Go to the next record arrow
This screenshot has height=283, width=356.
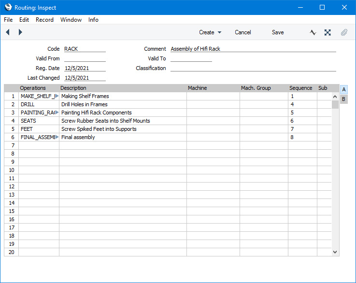pos(20,32)
